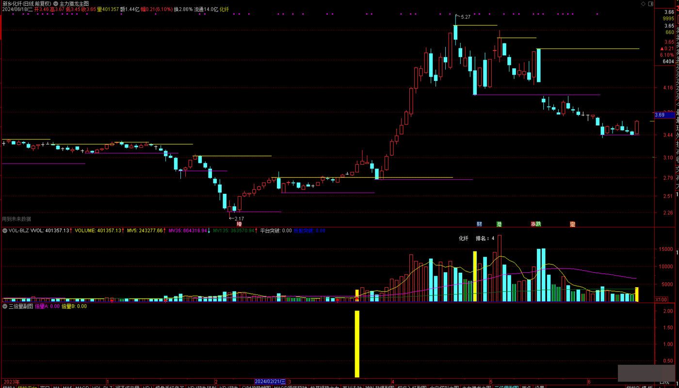Image resolution: width=679 pixels, height=388 pixels.
Task: Switch to the MACD indicator tab
Action: tap(82, 387)
